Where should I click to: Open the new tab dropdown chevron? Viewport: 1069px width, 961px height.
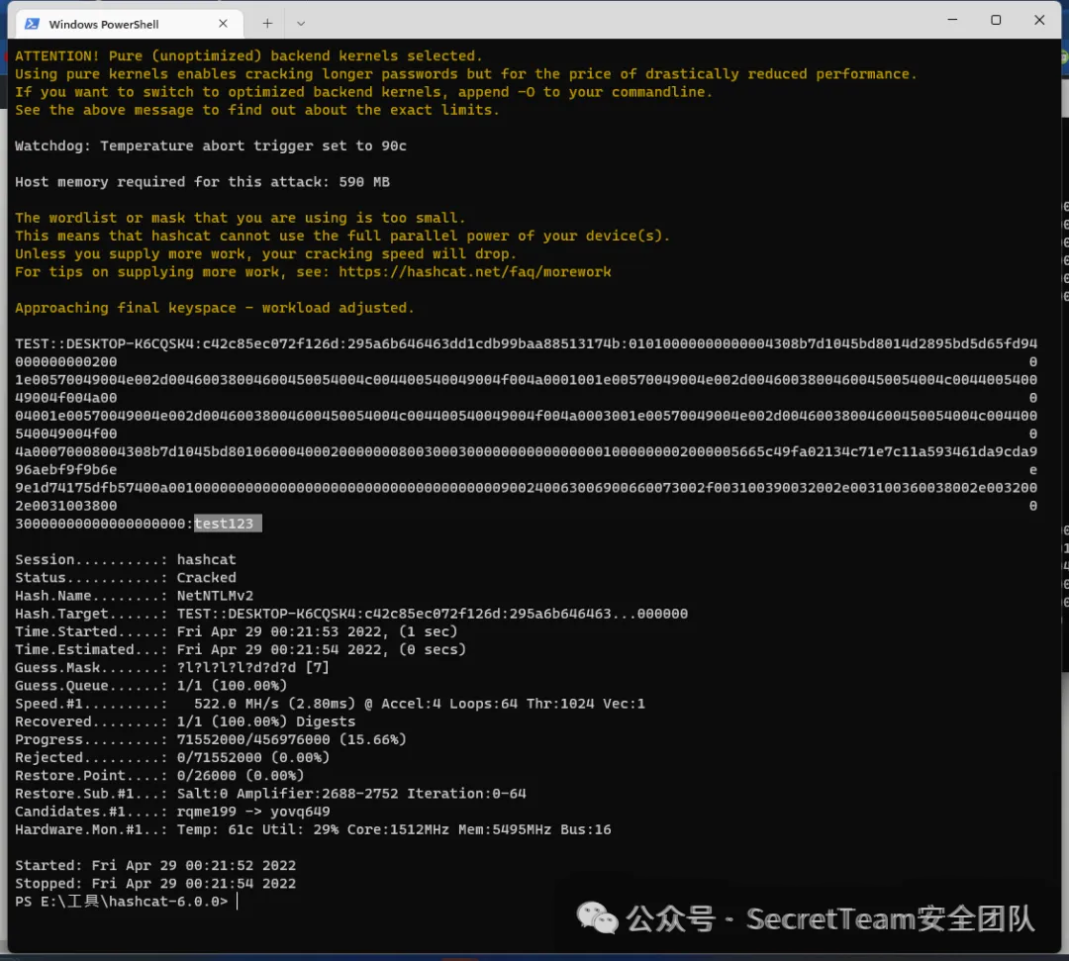click(303, 23)
